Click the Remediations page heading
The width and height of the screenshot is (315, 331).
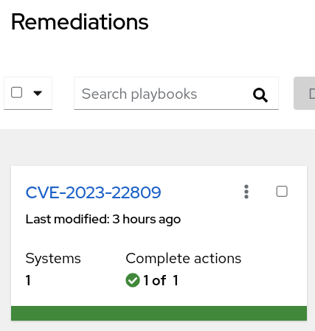click(x=80, y=22)
